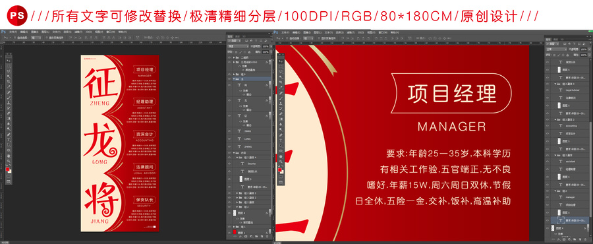Select the Pen tool in left window
This screenshot has width=593, height=244.
pos(9,135)
